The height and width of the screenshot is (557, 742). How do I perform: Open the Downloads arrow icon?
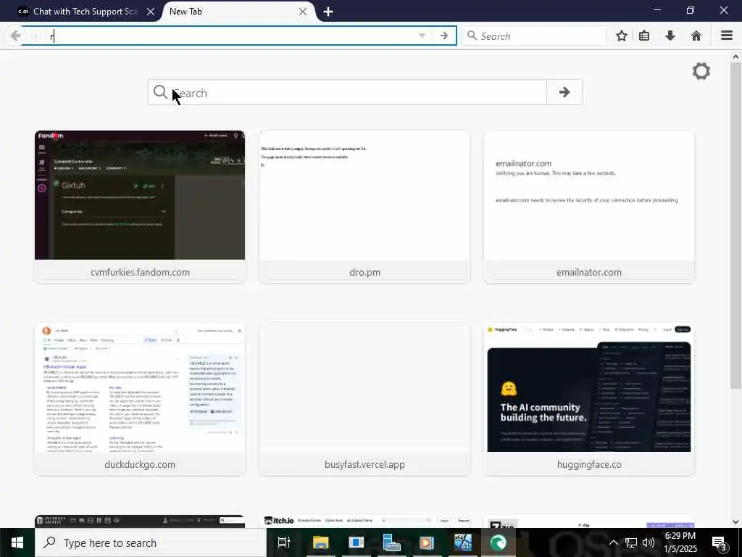[x=670, y=36]
